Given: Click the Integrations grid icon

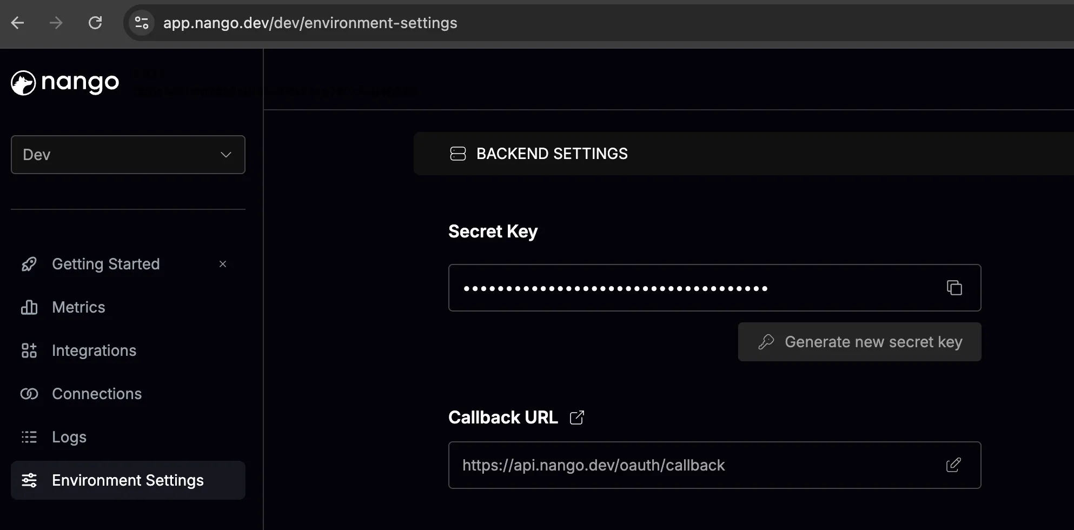Looking at the screenshot, I should click(x=29, y=350).
